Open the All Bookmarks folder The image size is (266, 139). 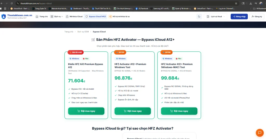coord(260,9)
